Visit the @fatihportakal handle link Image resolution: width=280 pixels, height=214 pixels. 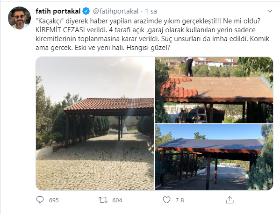tap(115, 11)
